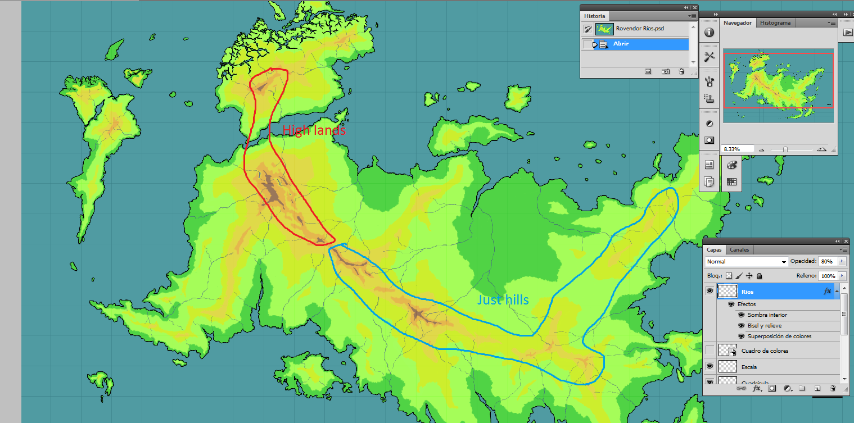Image resolution: width=854 pixels, height=423 pixels.
Task: Select the Navegador tab
Action: [737, 23]
